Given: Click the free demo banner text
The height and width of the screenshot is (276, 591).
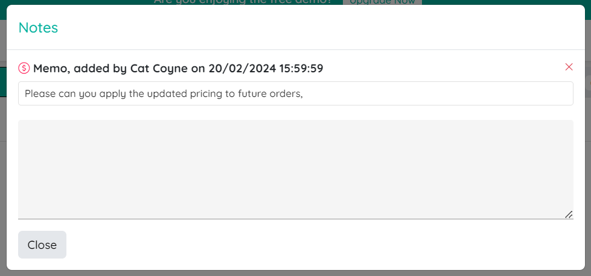Looking at the screenshot, I should (x=243, y=2).
